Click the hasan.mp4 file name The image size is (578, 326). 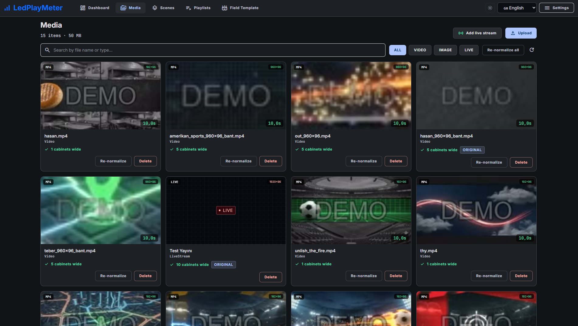[56, 136]
